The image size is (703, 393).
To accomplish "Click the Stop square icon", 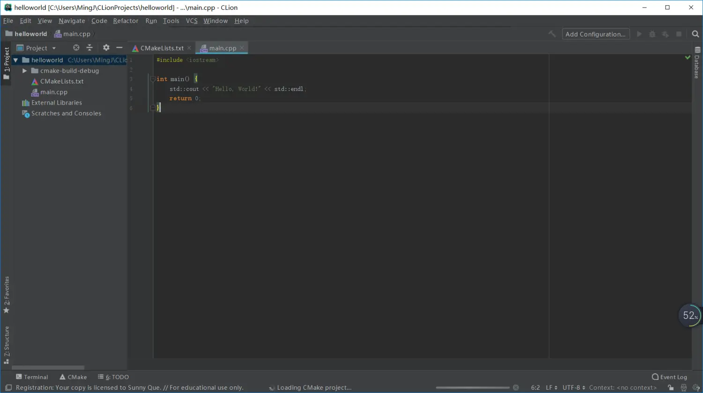I will click(679, 34).
